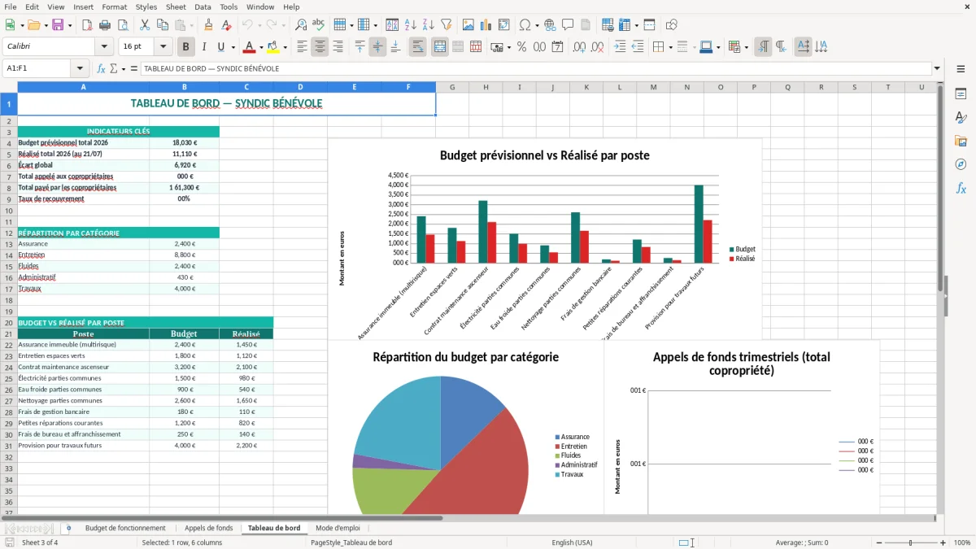Click PageStyle_Tableau de bord in status bar
The height and width of the screenshot is (549, 976).
351,542
